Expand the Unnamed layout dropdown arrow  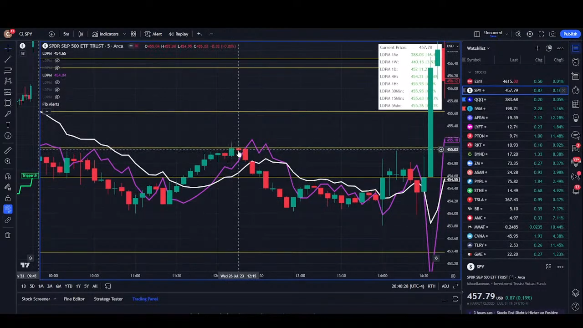click(x=506, y=34)
